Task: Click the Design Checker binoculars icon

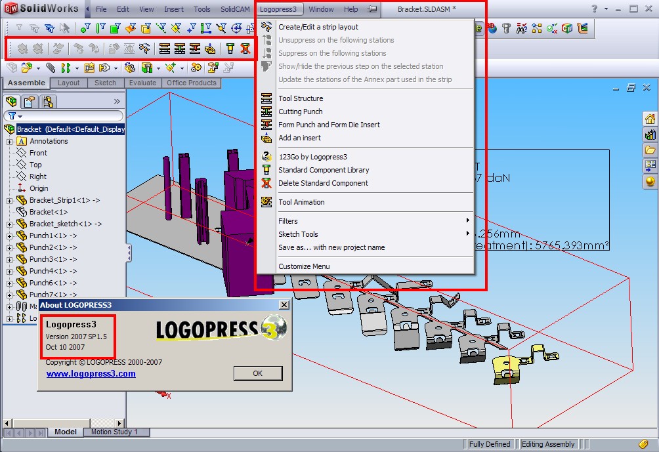Action: [522, 28]
